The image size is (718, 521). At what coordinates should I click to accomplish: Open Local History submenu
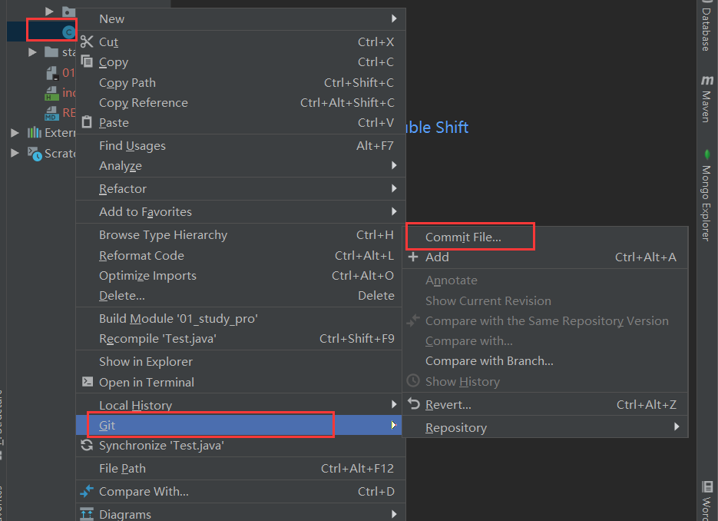239,405
